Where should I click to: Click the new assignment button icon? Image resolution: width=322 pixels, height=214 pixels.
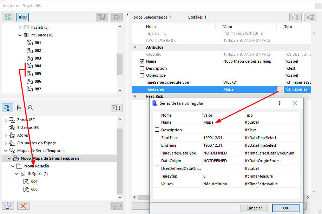(8, 206)
